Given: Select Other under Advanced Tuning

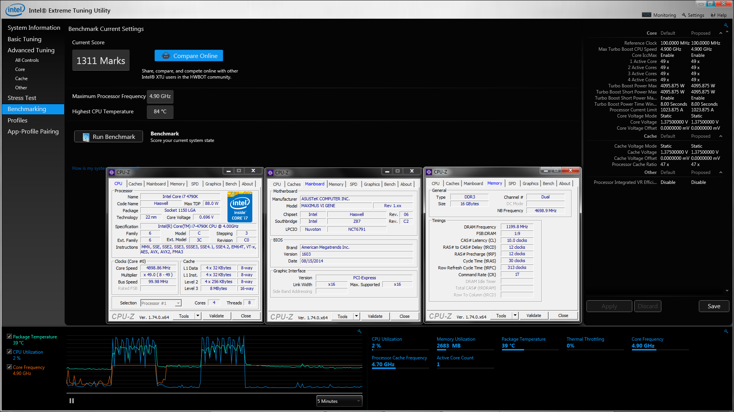Looking at the screenshot, I should coord(21,88).
